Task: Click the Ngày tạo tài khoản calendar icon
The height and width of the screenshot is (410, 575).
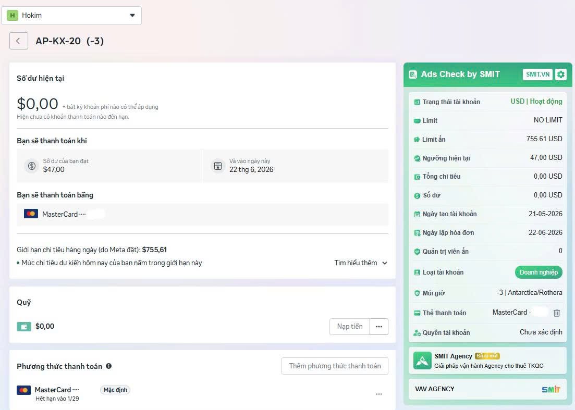Action: click(x=417, y=214)
